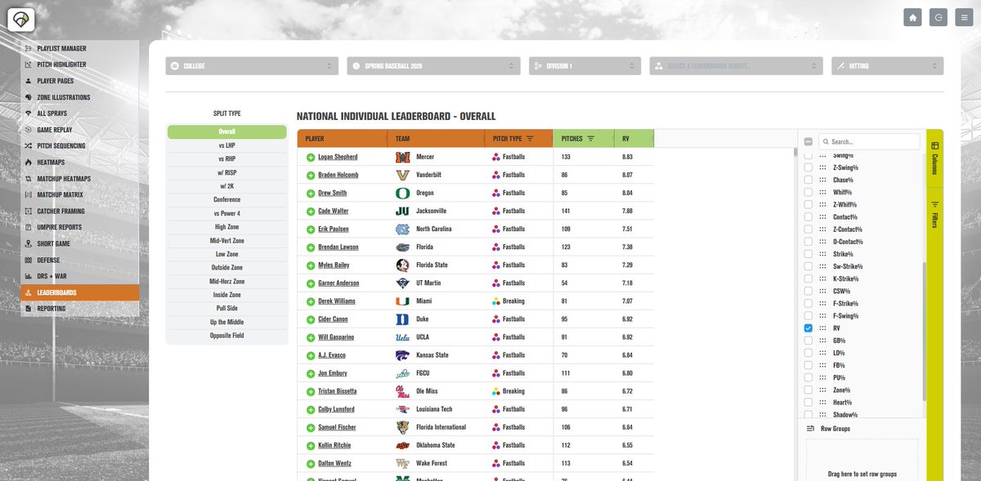981x481 pixels.
Task: Select the w/ RISP split
Action: click(227, 172)
